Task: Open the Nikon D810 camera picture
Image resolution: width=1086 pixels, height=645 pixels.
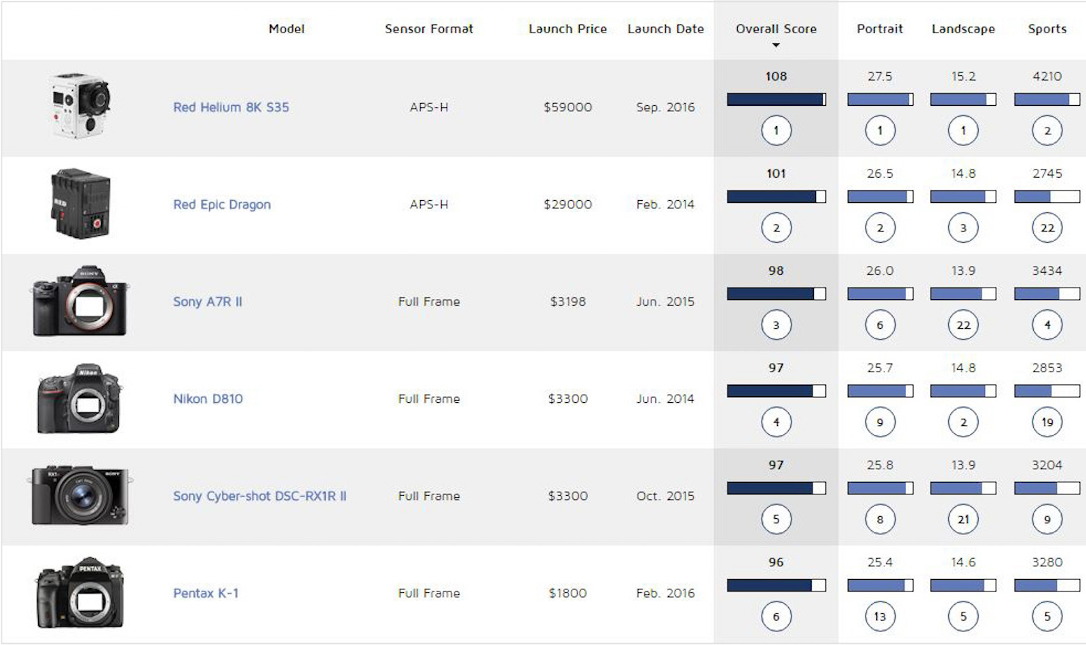Action: [x=79, y=399]
